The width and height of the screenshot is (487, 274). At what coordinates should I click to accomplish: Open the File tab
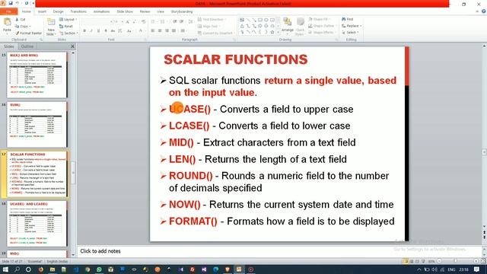(x=8, y=11)
